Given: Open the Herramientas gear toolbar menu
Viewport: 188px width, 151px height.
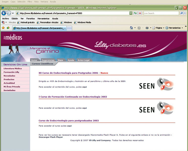Looking at the screenshot, I should (174, 28).
